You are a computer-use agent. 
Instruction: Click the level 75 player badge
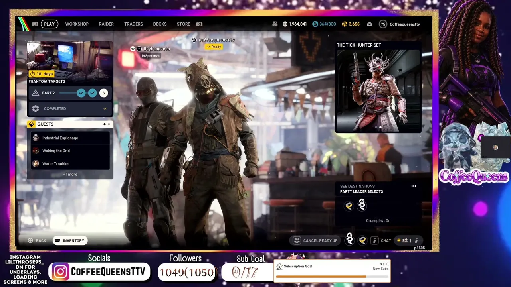[383, 24]
